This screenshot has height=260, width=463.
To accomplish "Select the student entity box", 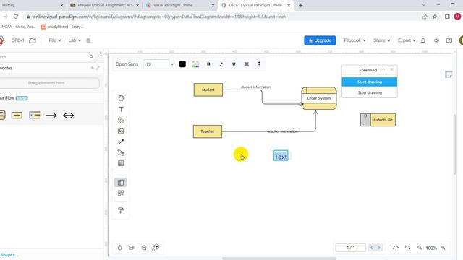I will (x=208, y=90).
